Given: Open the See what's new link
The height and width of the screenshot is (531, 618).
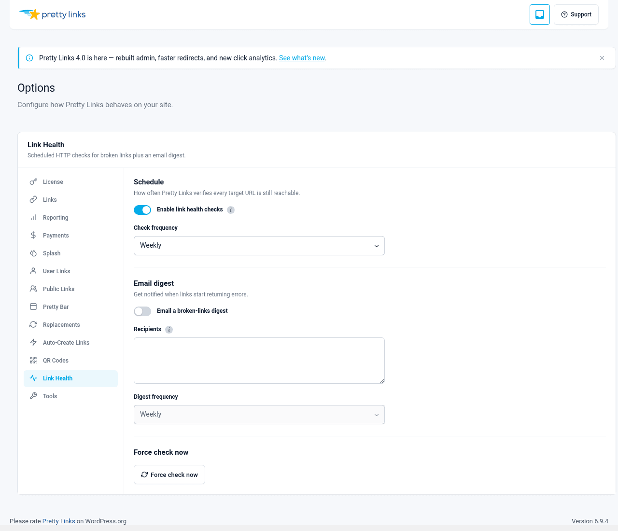Looking at the screenshot, I should [302, 58].
